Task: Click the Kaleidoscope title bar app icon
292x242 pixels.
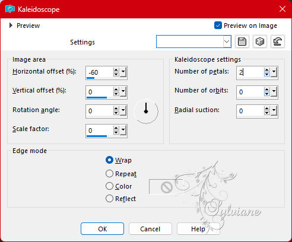Action: tap(10, 9)
